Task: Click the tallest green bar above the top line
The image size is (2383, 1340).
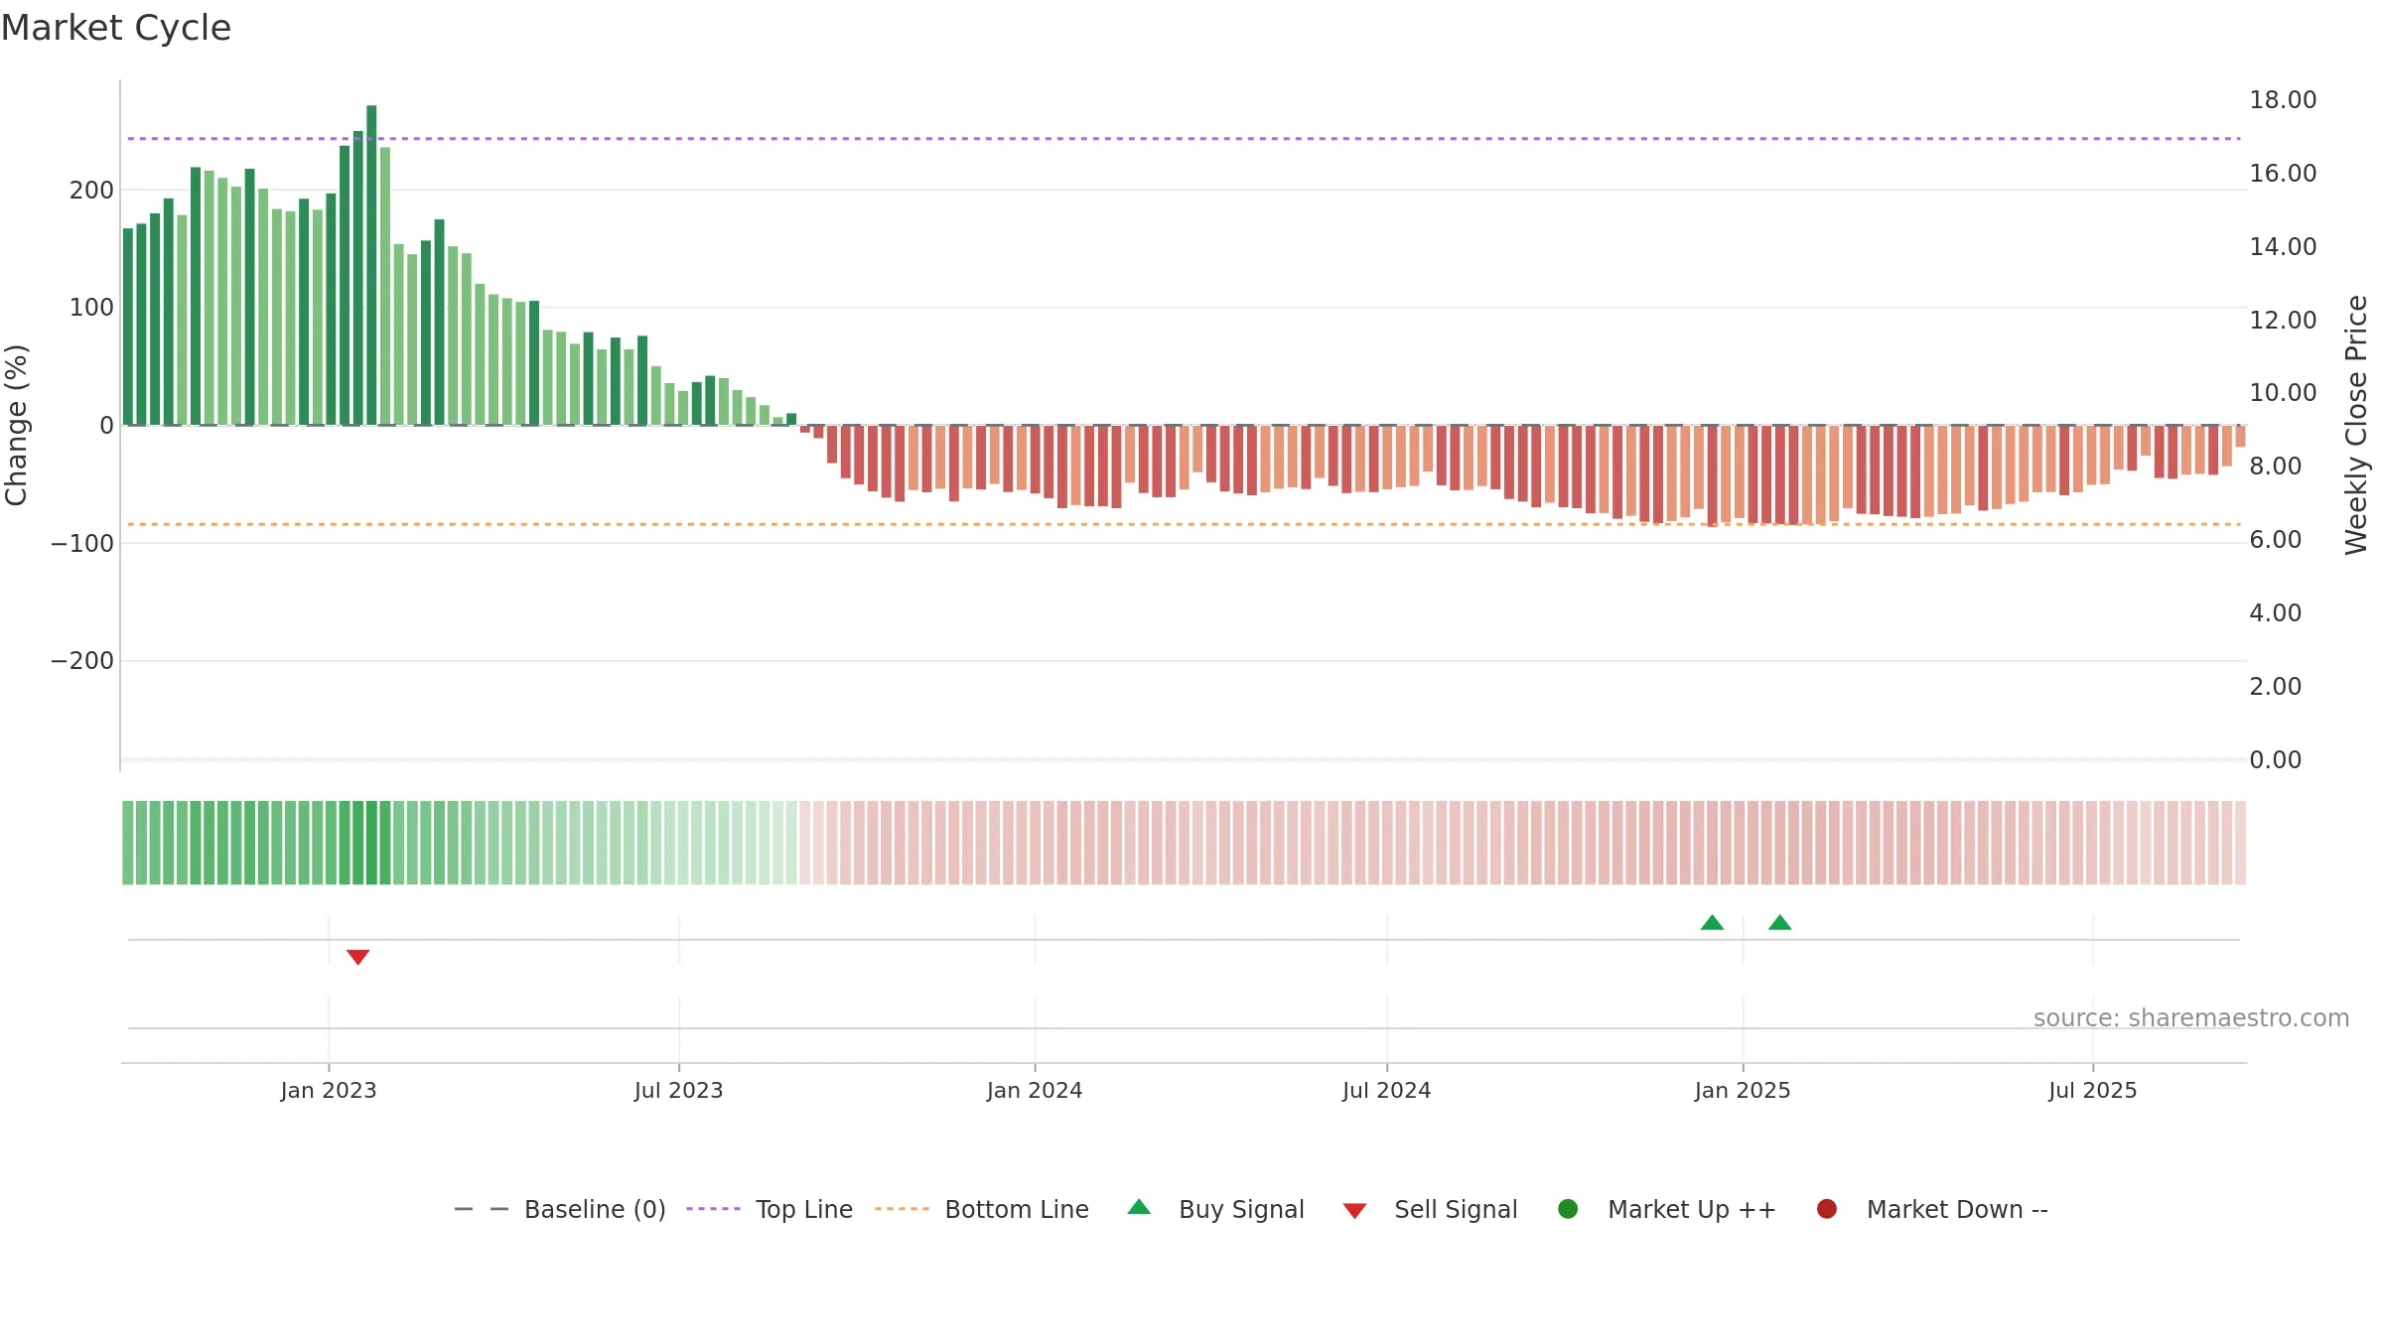Action: pos(371,265)
